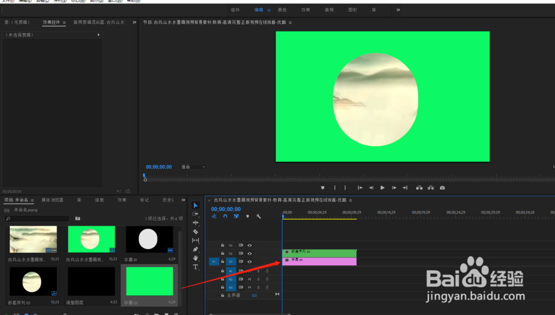Screen dimensions: 555x315
Task: Select the Pen tool
Action: [x=195, y=249]
